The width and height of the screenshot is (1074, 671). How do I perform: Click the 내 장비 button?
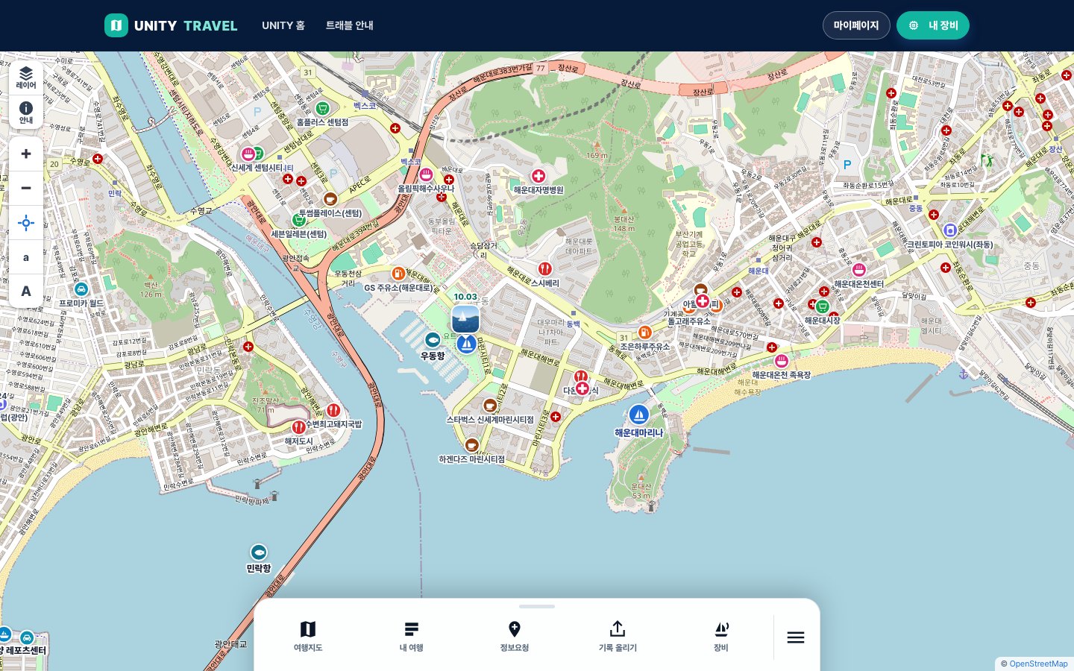tap(933, 25)
